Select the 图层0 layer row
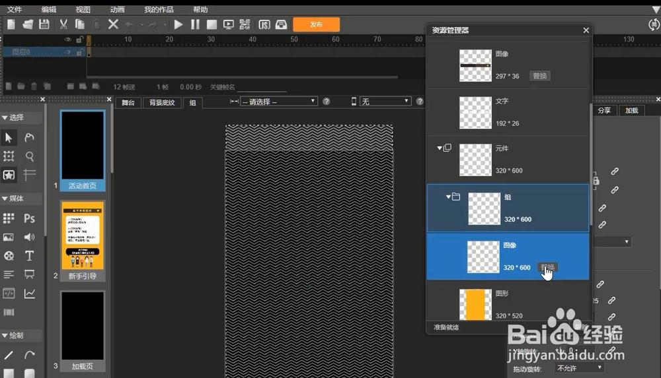Screen dimensions: 661x378 click(x=44, y=52)
